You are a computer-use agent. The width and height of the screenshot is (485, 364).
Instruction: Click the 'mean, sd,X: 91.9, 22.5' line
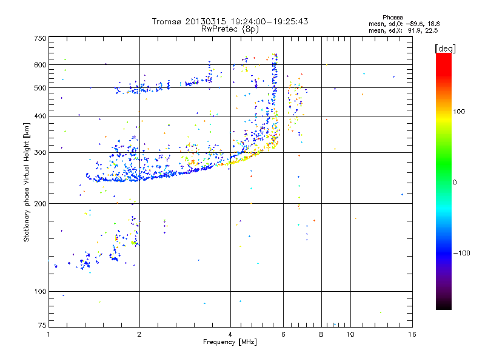tap(403, 30)
